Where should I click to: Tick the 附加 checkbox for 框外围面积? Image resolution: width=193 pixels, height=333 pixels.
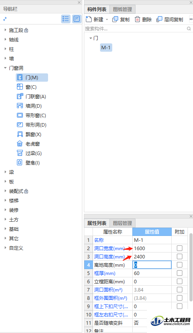(x=180, y=298)
